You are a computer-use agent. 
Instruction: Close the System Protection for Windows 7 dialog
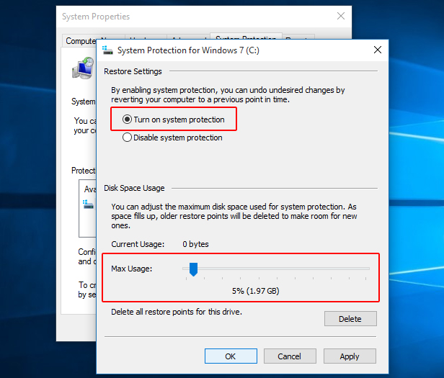[377, 50]
